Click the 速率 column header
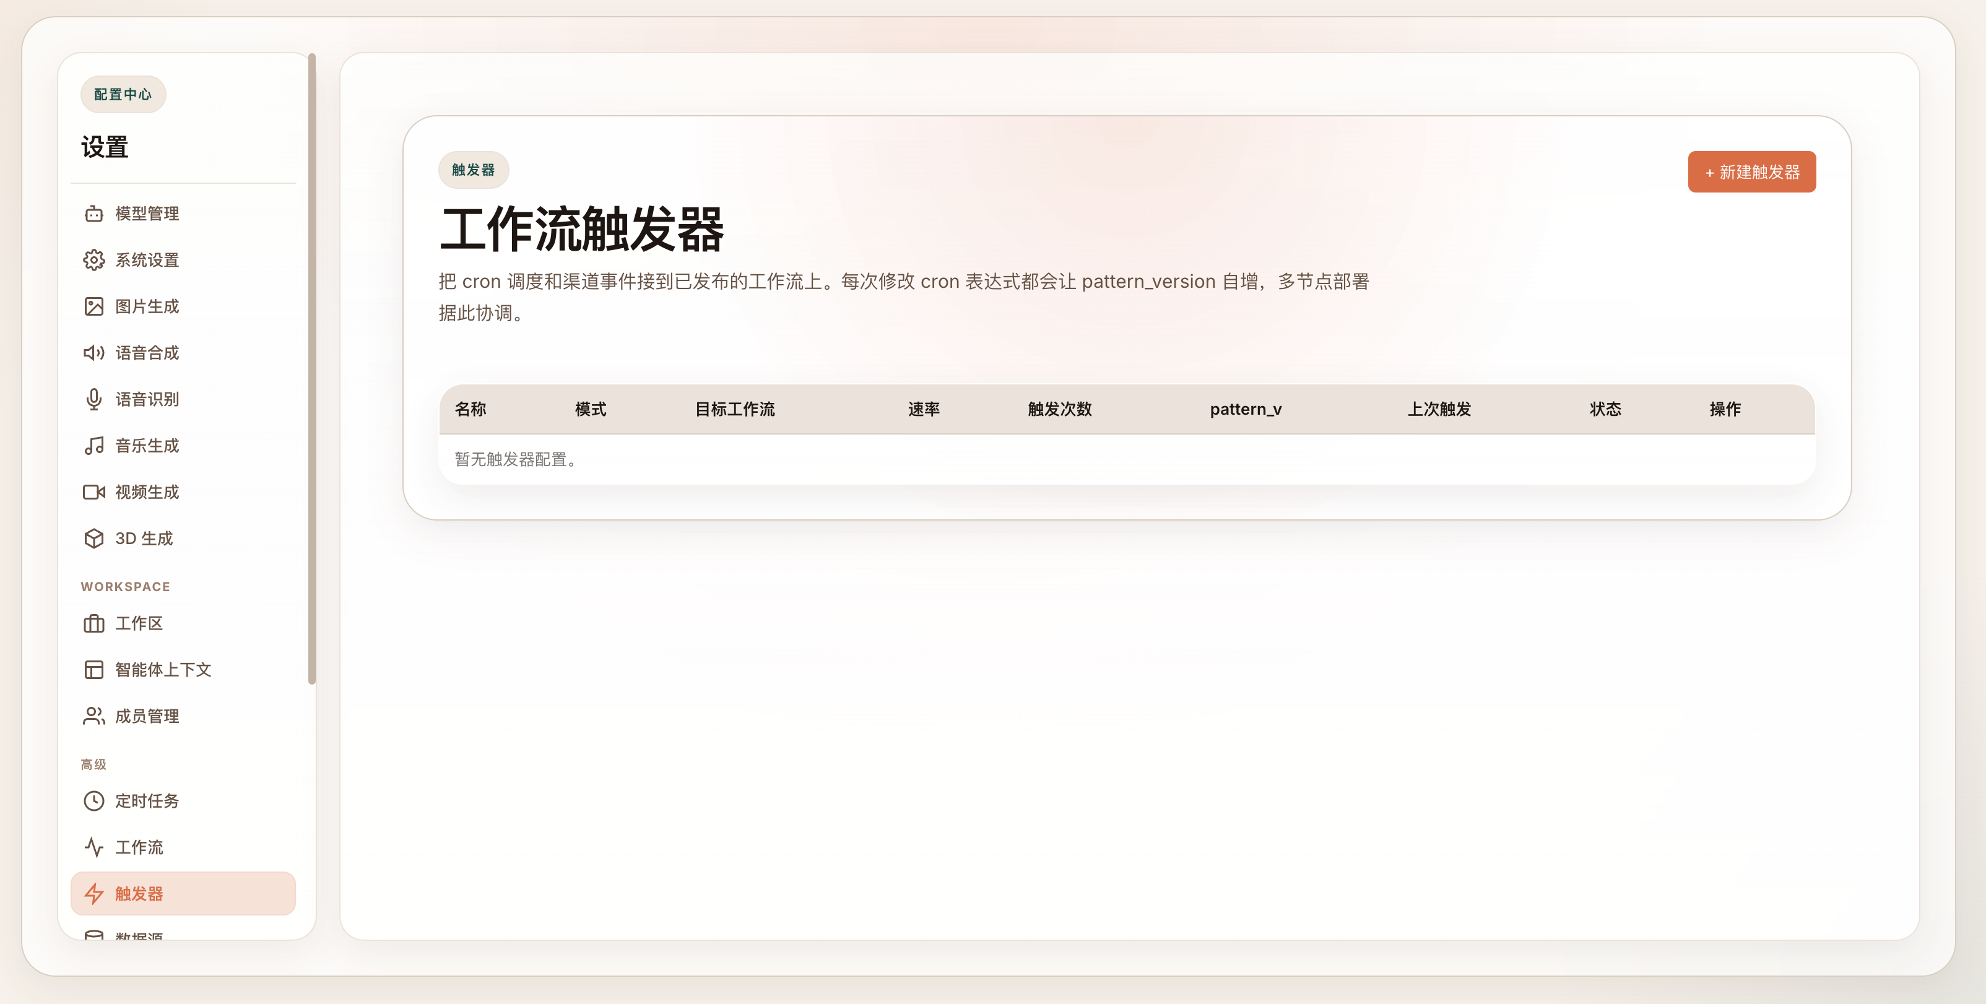The height and width of the screenshot is (1004, 1986). point(924,409)
